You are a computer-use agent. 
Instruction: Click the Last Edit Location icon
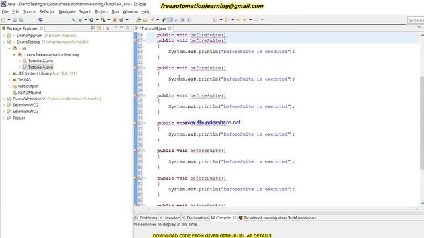click(x=238, y=20)
